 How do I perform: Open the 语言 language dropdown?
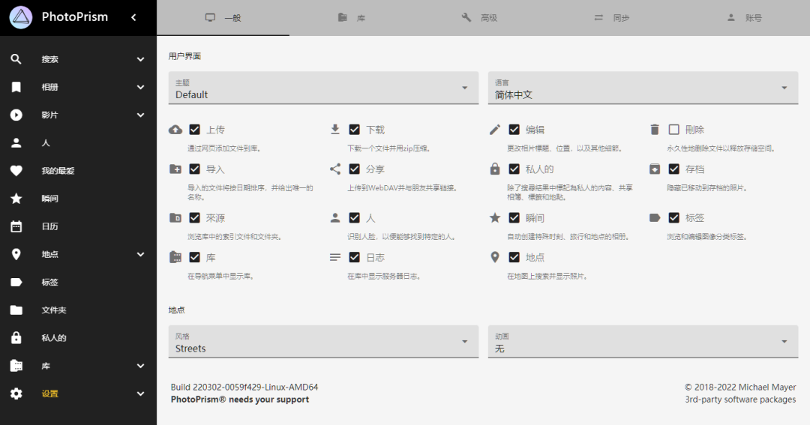(643, 88)
